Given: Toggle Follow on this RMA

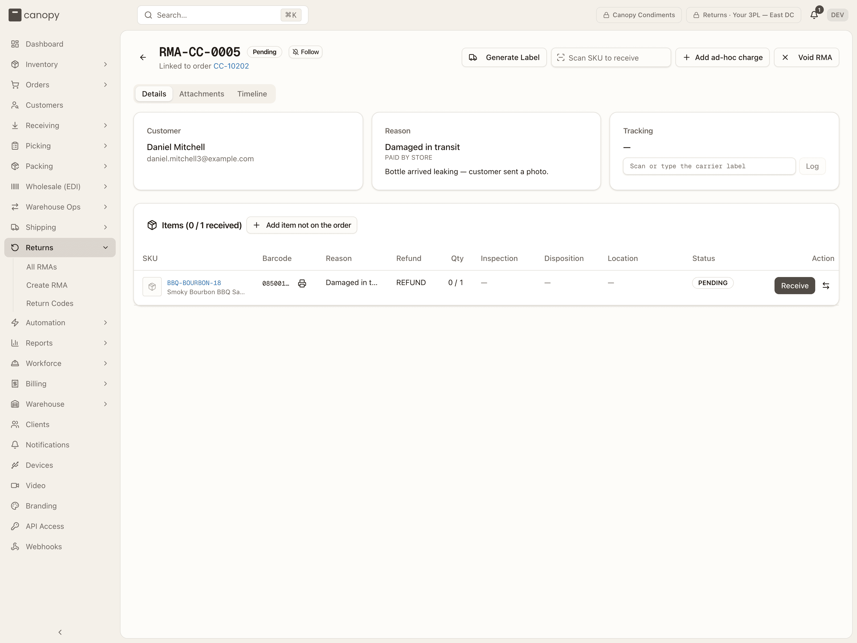Looking at the screenshot, I should pos(305,52).
